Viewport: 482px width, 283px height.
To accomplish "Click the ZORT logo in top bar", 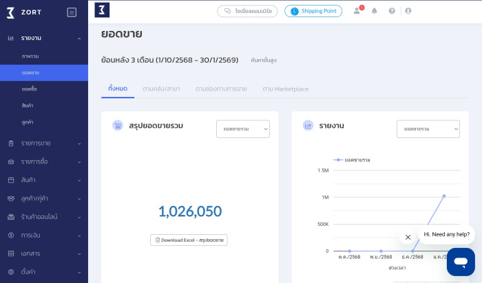I will (x=102, y=10).
